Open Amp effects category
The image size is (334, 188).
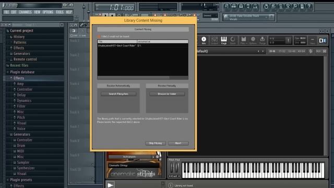[x=20, y=84]
